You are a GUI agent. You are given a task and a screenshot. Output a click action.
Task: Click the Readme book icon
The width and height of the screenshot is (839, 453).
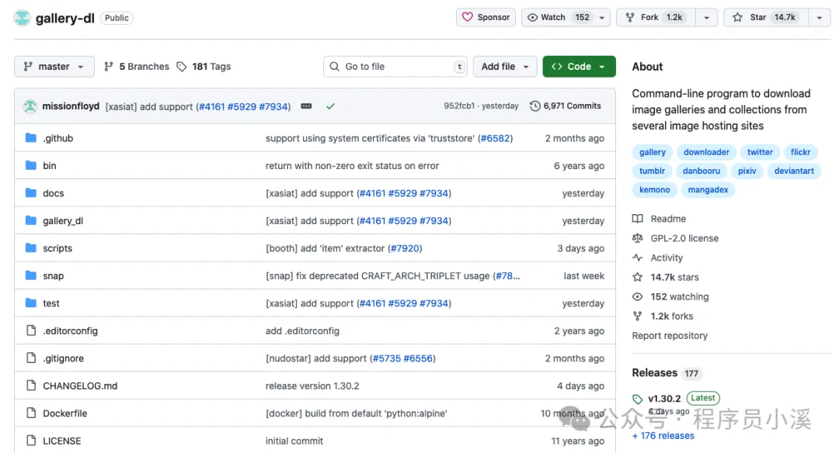pos(637,219)
